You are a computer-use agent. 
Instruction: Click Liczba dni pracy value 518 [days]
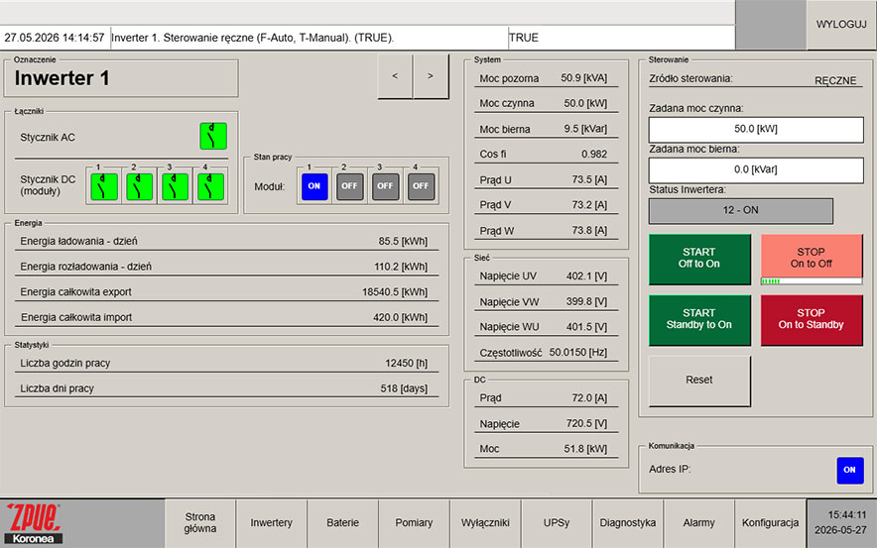404,388
